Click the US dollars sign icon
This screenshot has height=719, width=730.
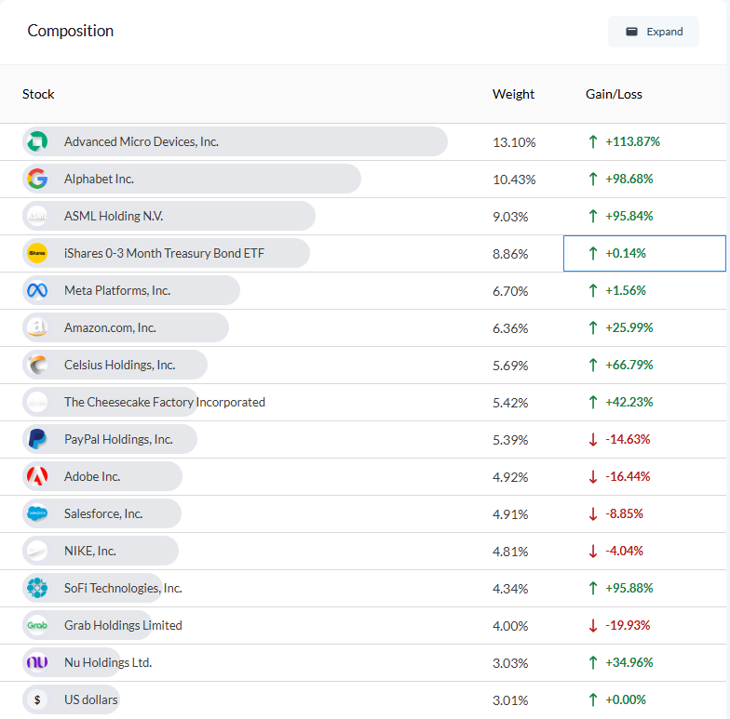pos(37,699)
